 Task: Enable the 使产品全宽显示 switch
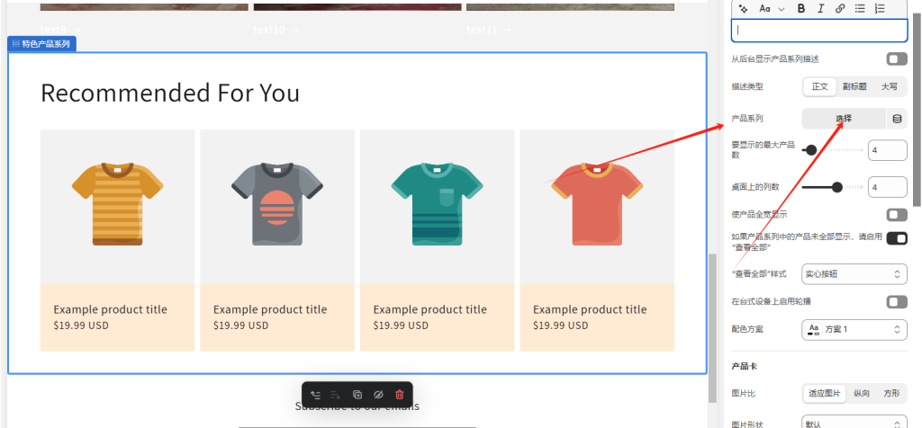896,215
